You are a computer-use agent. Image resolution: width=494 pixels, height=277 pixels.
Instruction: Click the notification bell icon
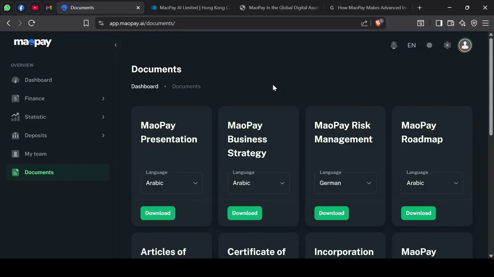click(x=394, y=45)
